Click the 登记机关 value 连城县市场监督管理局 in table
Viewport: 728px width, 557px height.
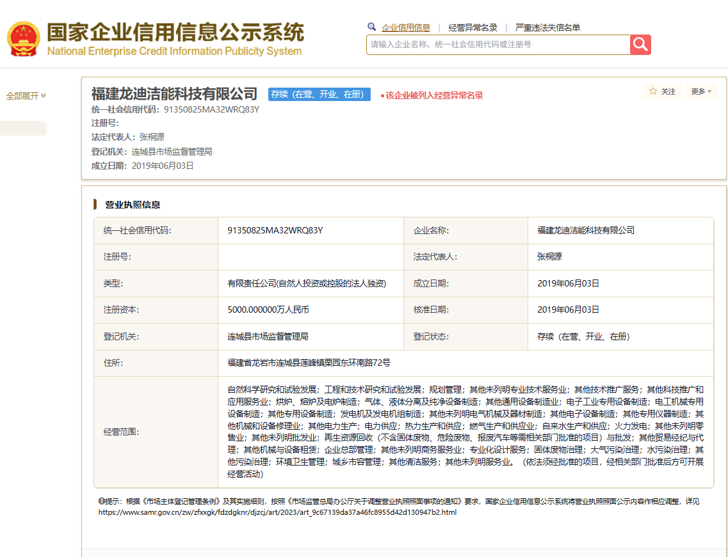(x=268, y=337)
